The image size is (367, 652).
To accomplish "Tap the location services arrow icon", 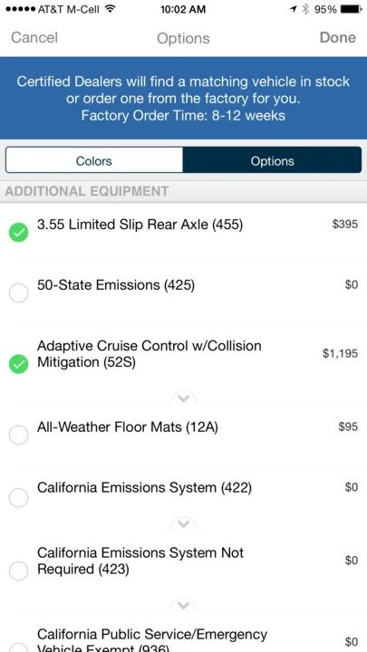I will coord(294,9).
